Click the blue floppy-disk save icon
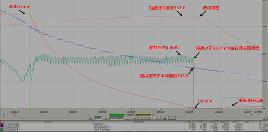The image size is (268, 132). click(164, 118)
